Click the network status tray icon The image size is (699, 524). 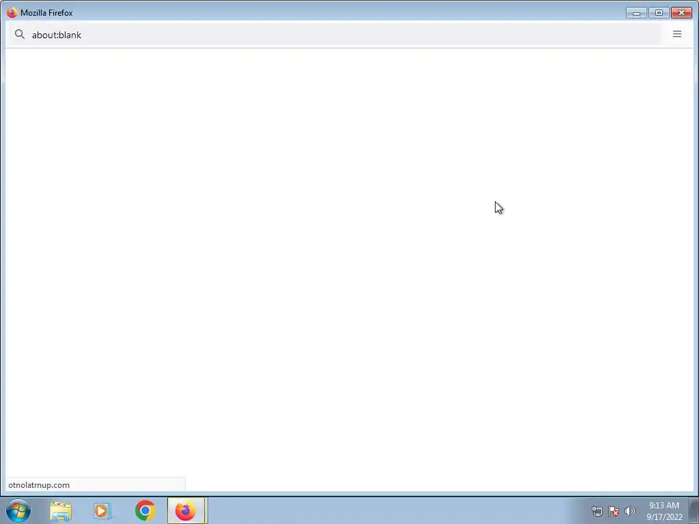click(597, 511)
